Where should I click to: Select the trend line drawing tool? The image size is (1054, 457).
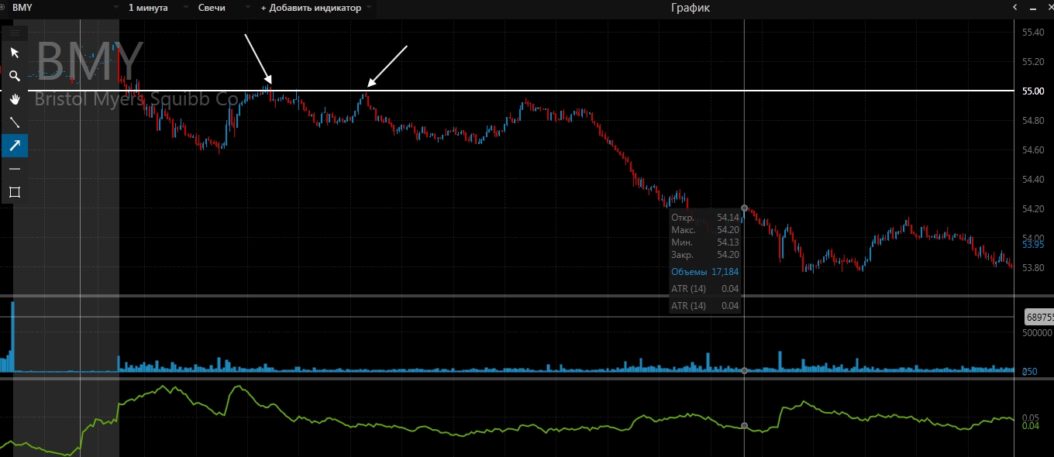[14, 122]
